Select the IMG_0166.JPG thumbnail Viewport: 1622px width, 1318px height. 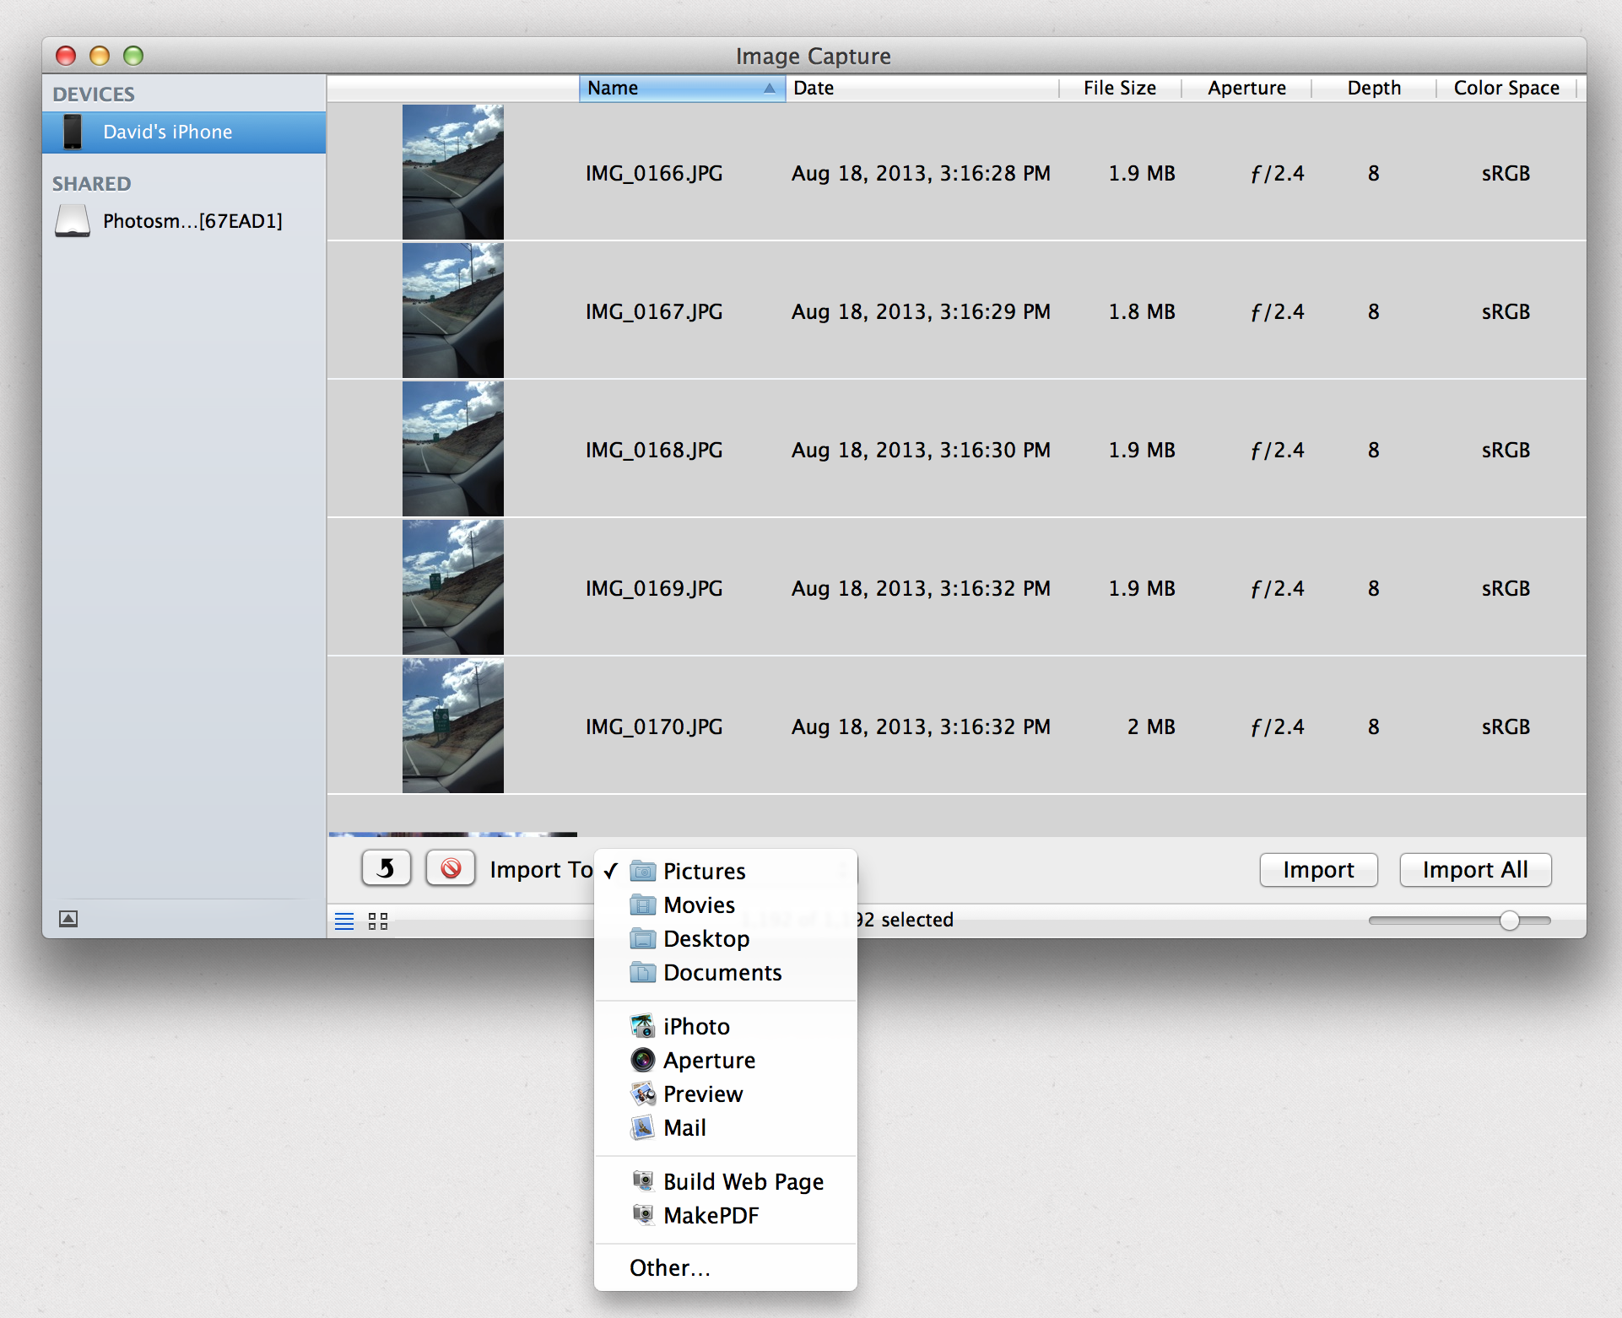(452, 172)
